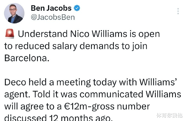Click the Chinese watermark in the corner
Image resolution: width=185 pixels, height=121 pixels.
[x=169, y=115]
